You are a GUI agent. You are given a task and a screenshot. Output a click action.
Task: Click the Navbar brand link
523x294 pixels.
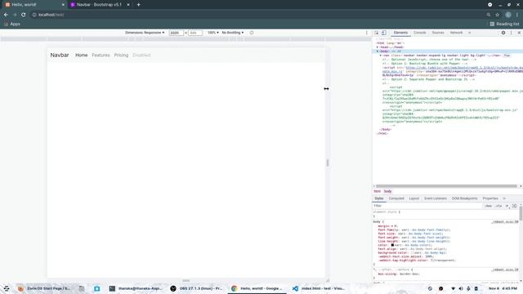(60, 55)
